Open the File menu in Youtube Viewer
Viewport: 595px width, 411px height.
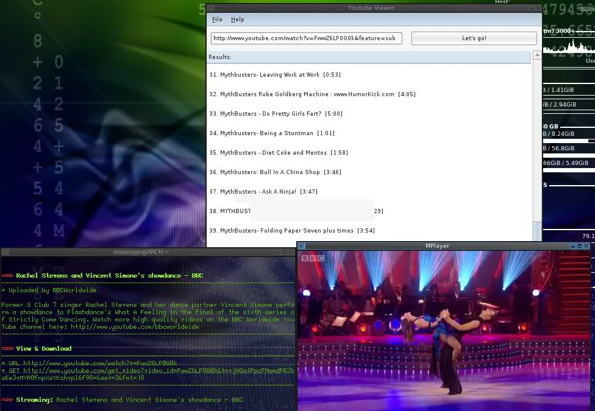coord(217,19)
